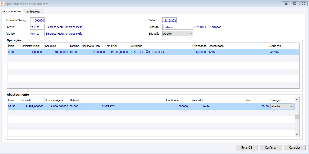Click the 14.000,000000 Quilometragem cell
309x154 pixels.
pos(57,106)
